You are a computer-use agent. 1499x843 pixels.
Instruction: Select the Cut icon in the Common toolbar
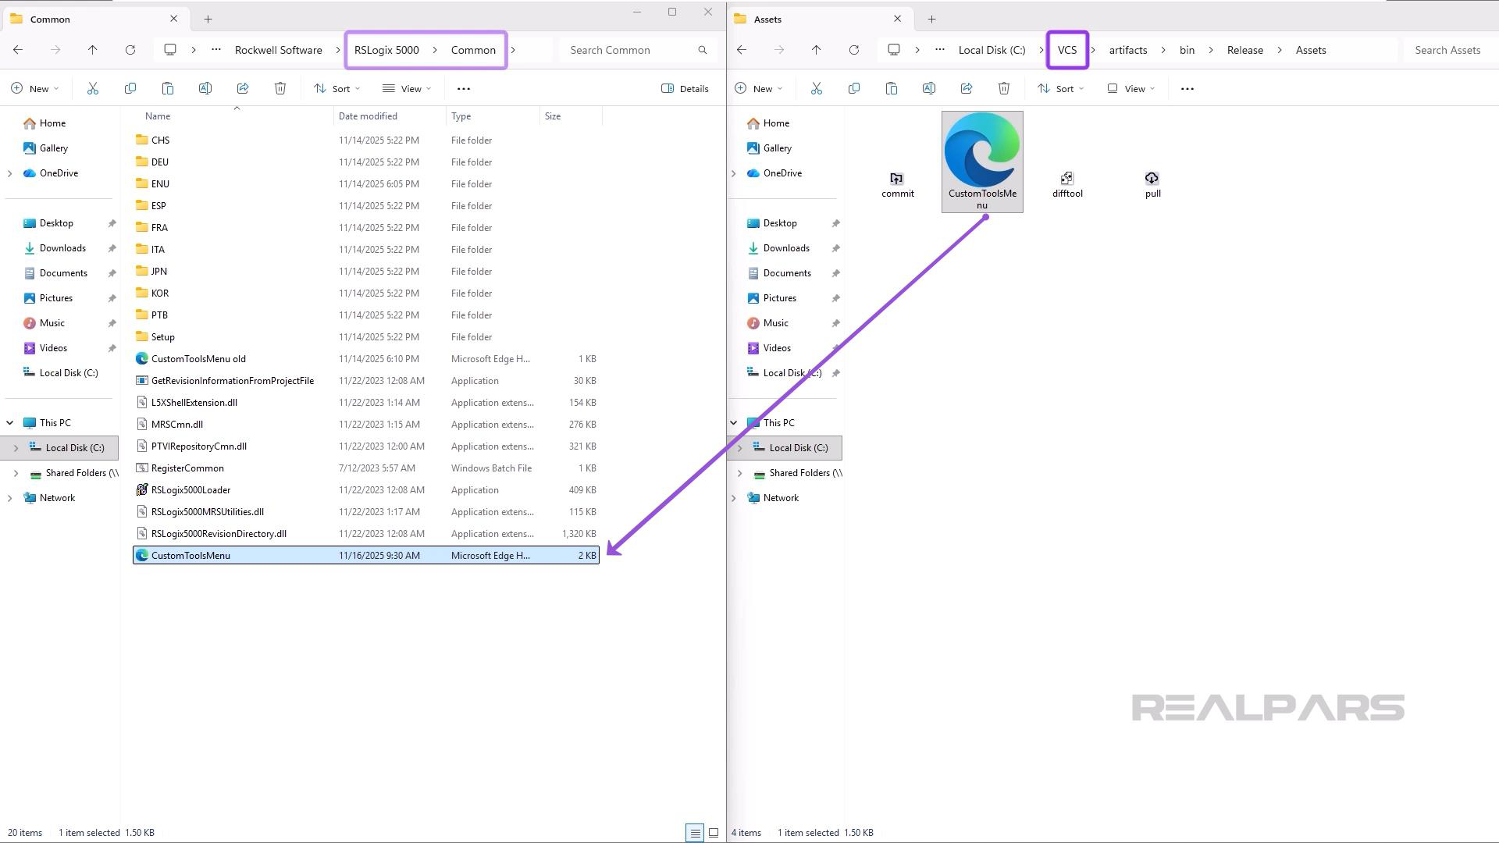pos(93,88)
